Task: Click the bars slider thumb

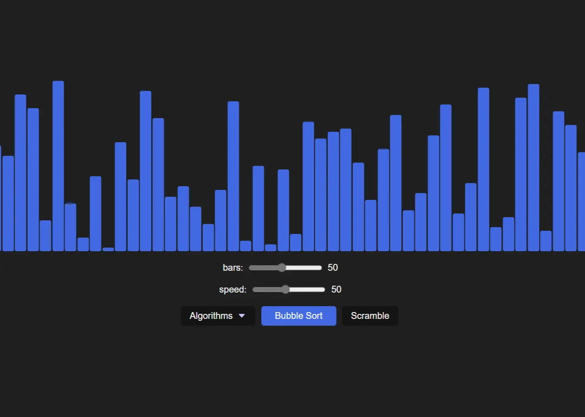Action: point(282,268)
